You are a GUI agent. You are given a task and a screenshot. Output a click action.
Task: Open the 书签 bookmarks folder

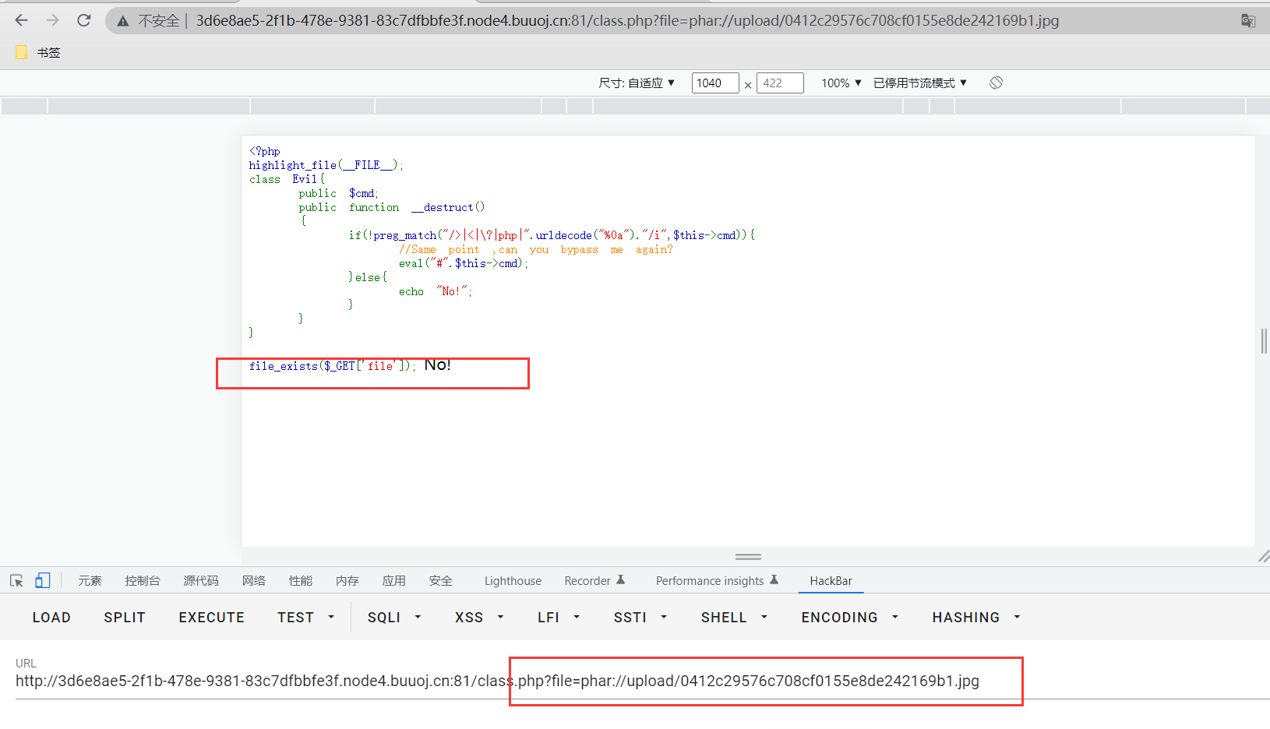[38, 52]
